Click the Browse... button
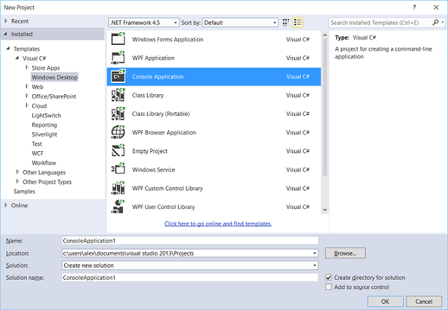Screen dimensions: 448x310 [x=345, y=253]
